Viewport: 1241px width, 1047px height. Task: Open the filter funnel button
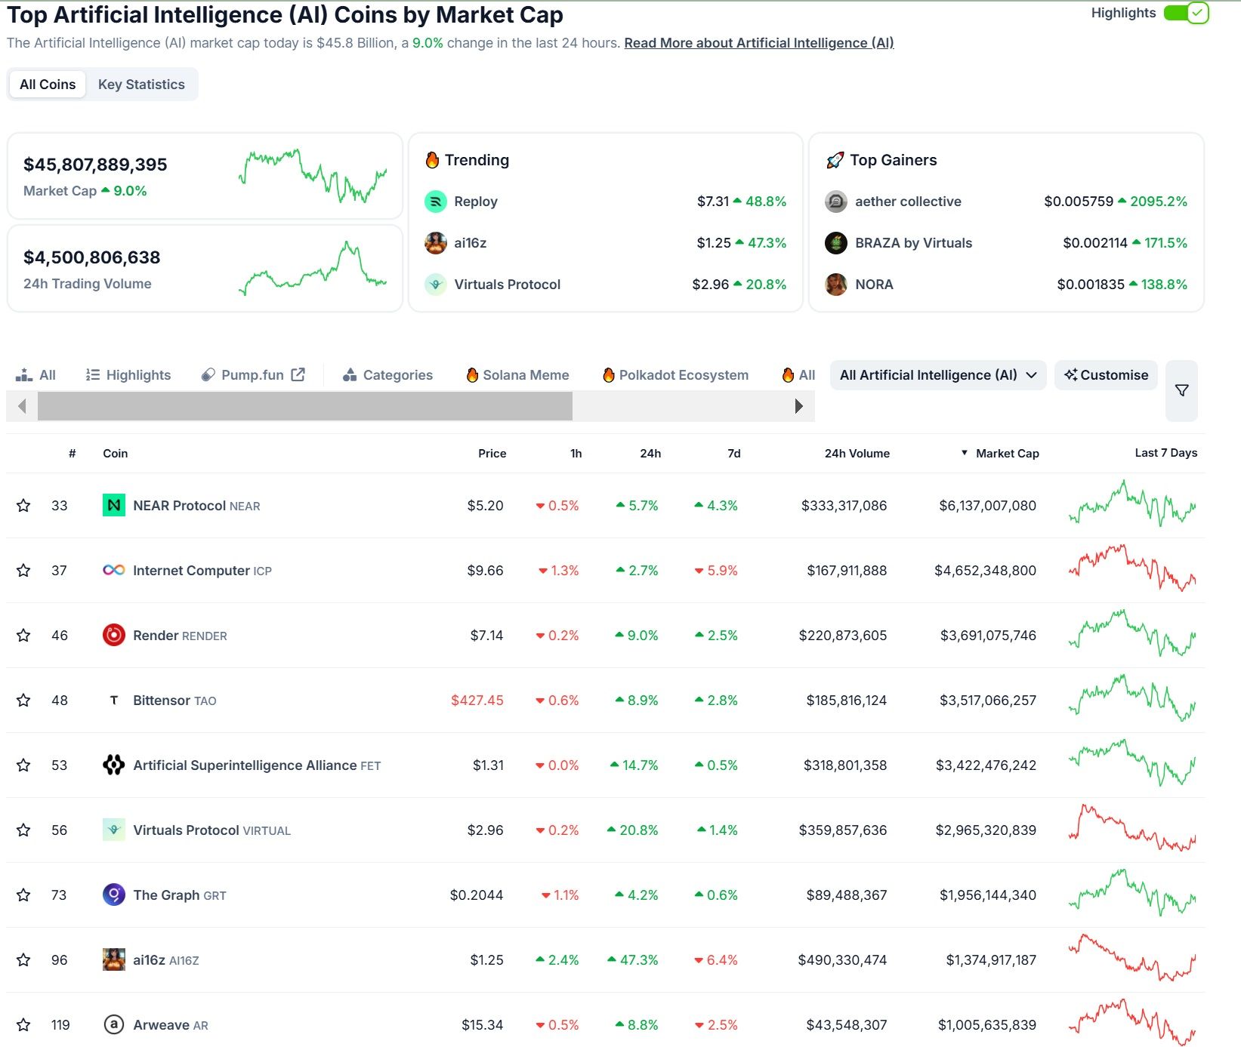(1182, 390)
